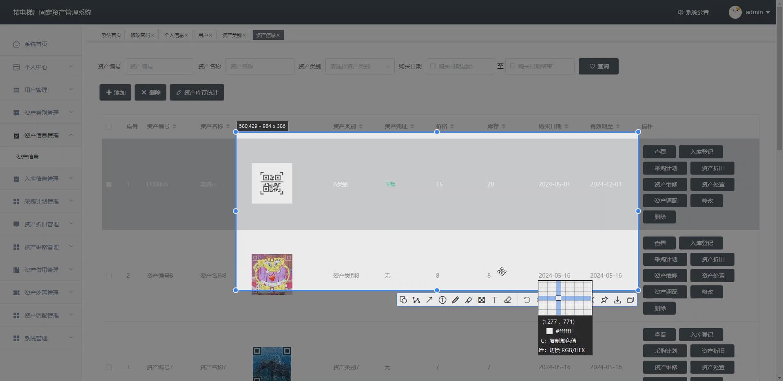Viewport: 783px width, 381px height.
Task: Switch to the 系统首页 tab
Action: 111,35
